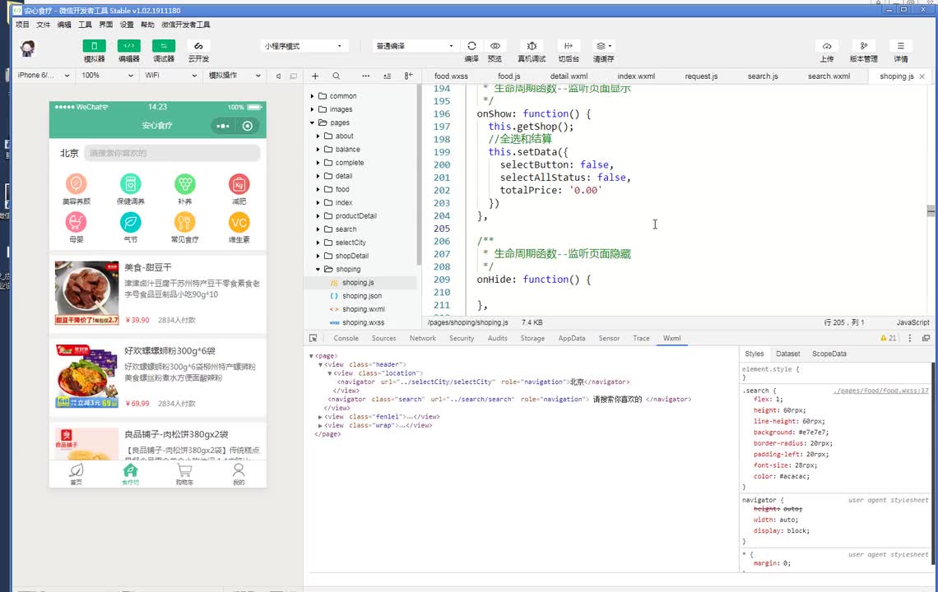Image resolution: width=938 pixels, height=592 pixels.
Task: Toggle the editor panel button
Action: coord(128,46)
